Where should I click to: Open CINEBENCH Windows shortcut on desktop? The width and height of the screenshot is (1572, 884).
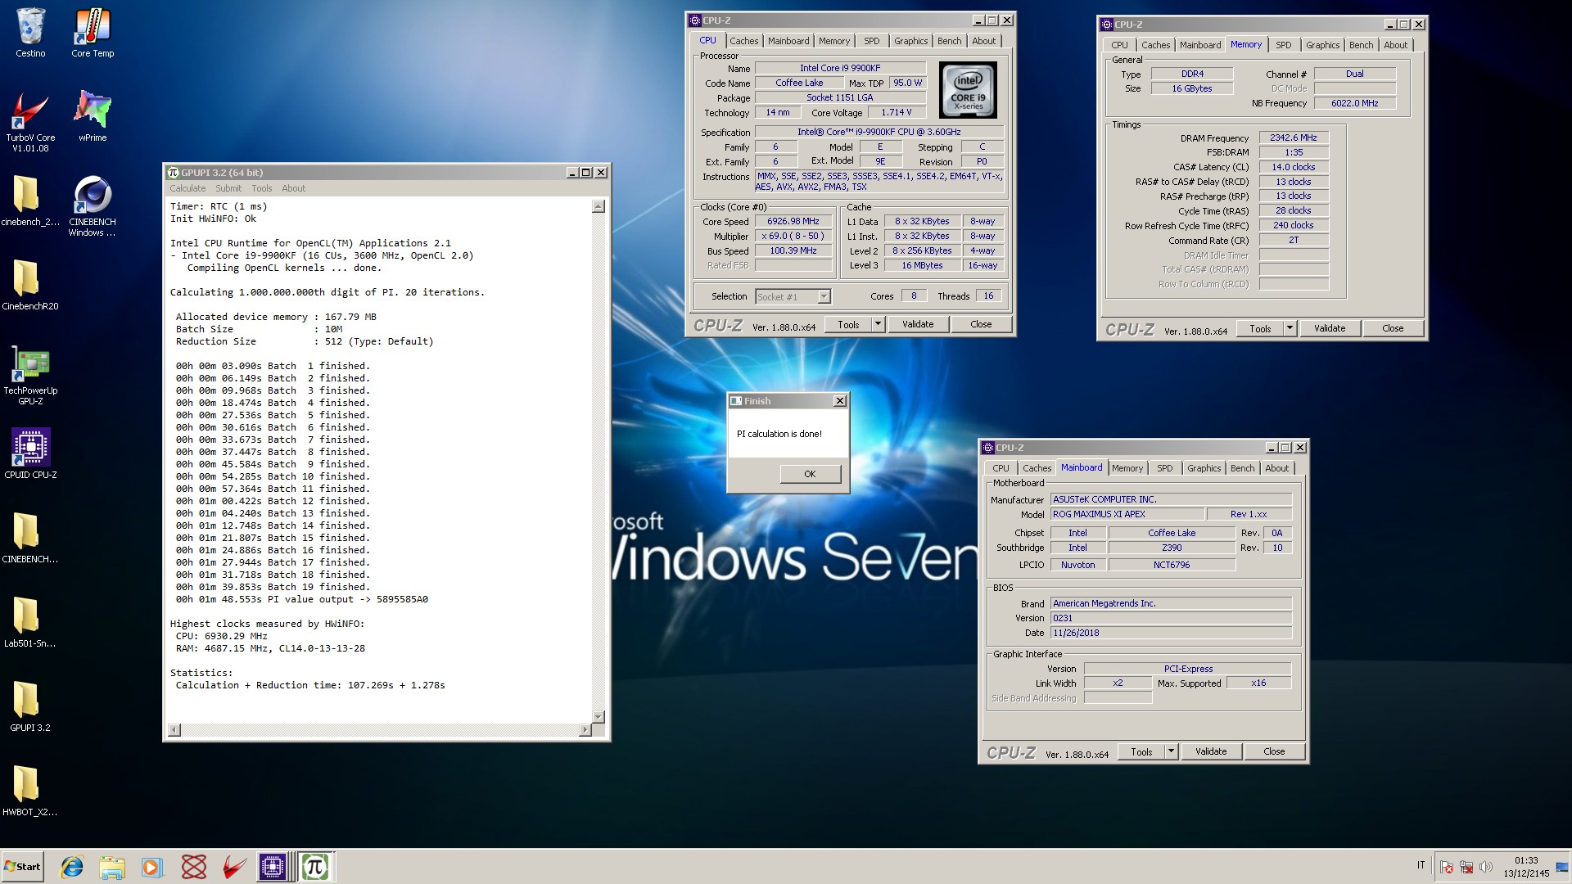click(x=93, y=206)
